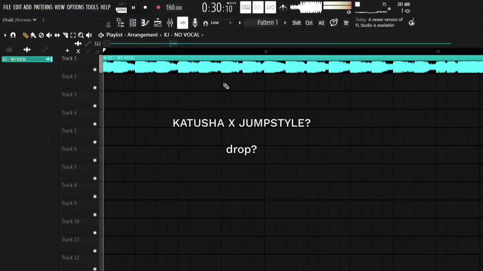Select KJ - NO VOCAL in picker panel
The width and height of the screenshot is (483, 271).
click(x=27, y=59)
